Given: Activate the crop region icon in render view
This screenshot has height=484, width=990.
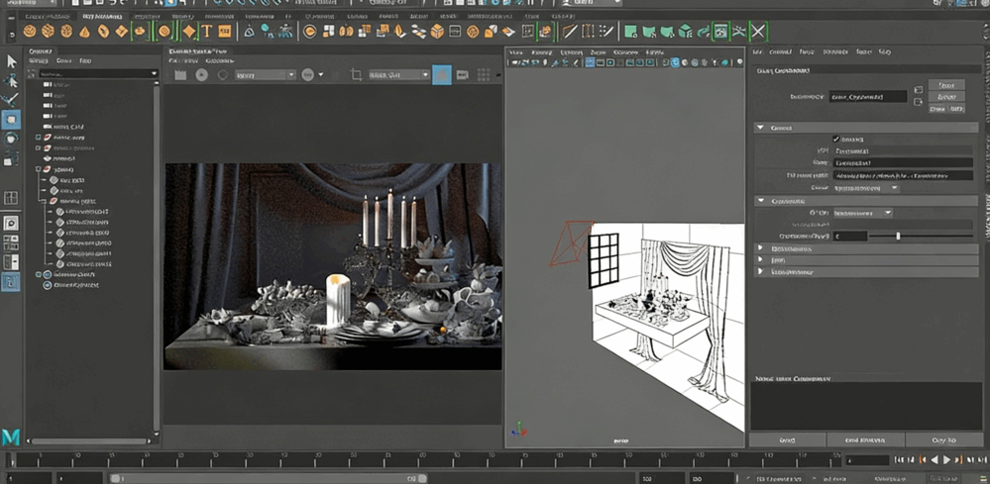Looking at the screenshot, I should (x=357, y=74).
